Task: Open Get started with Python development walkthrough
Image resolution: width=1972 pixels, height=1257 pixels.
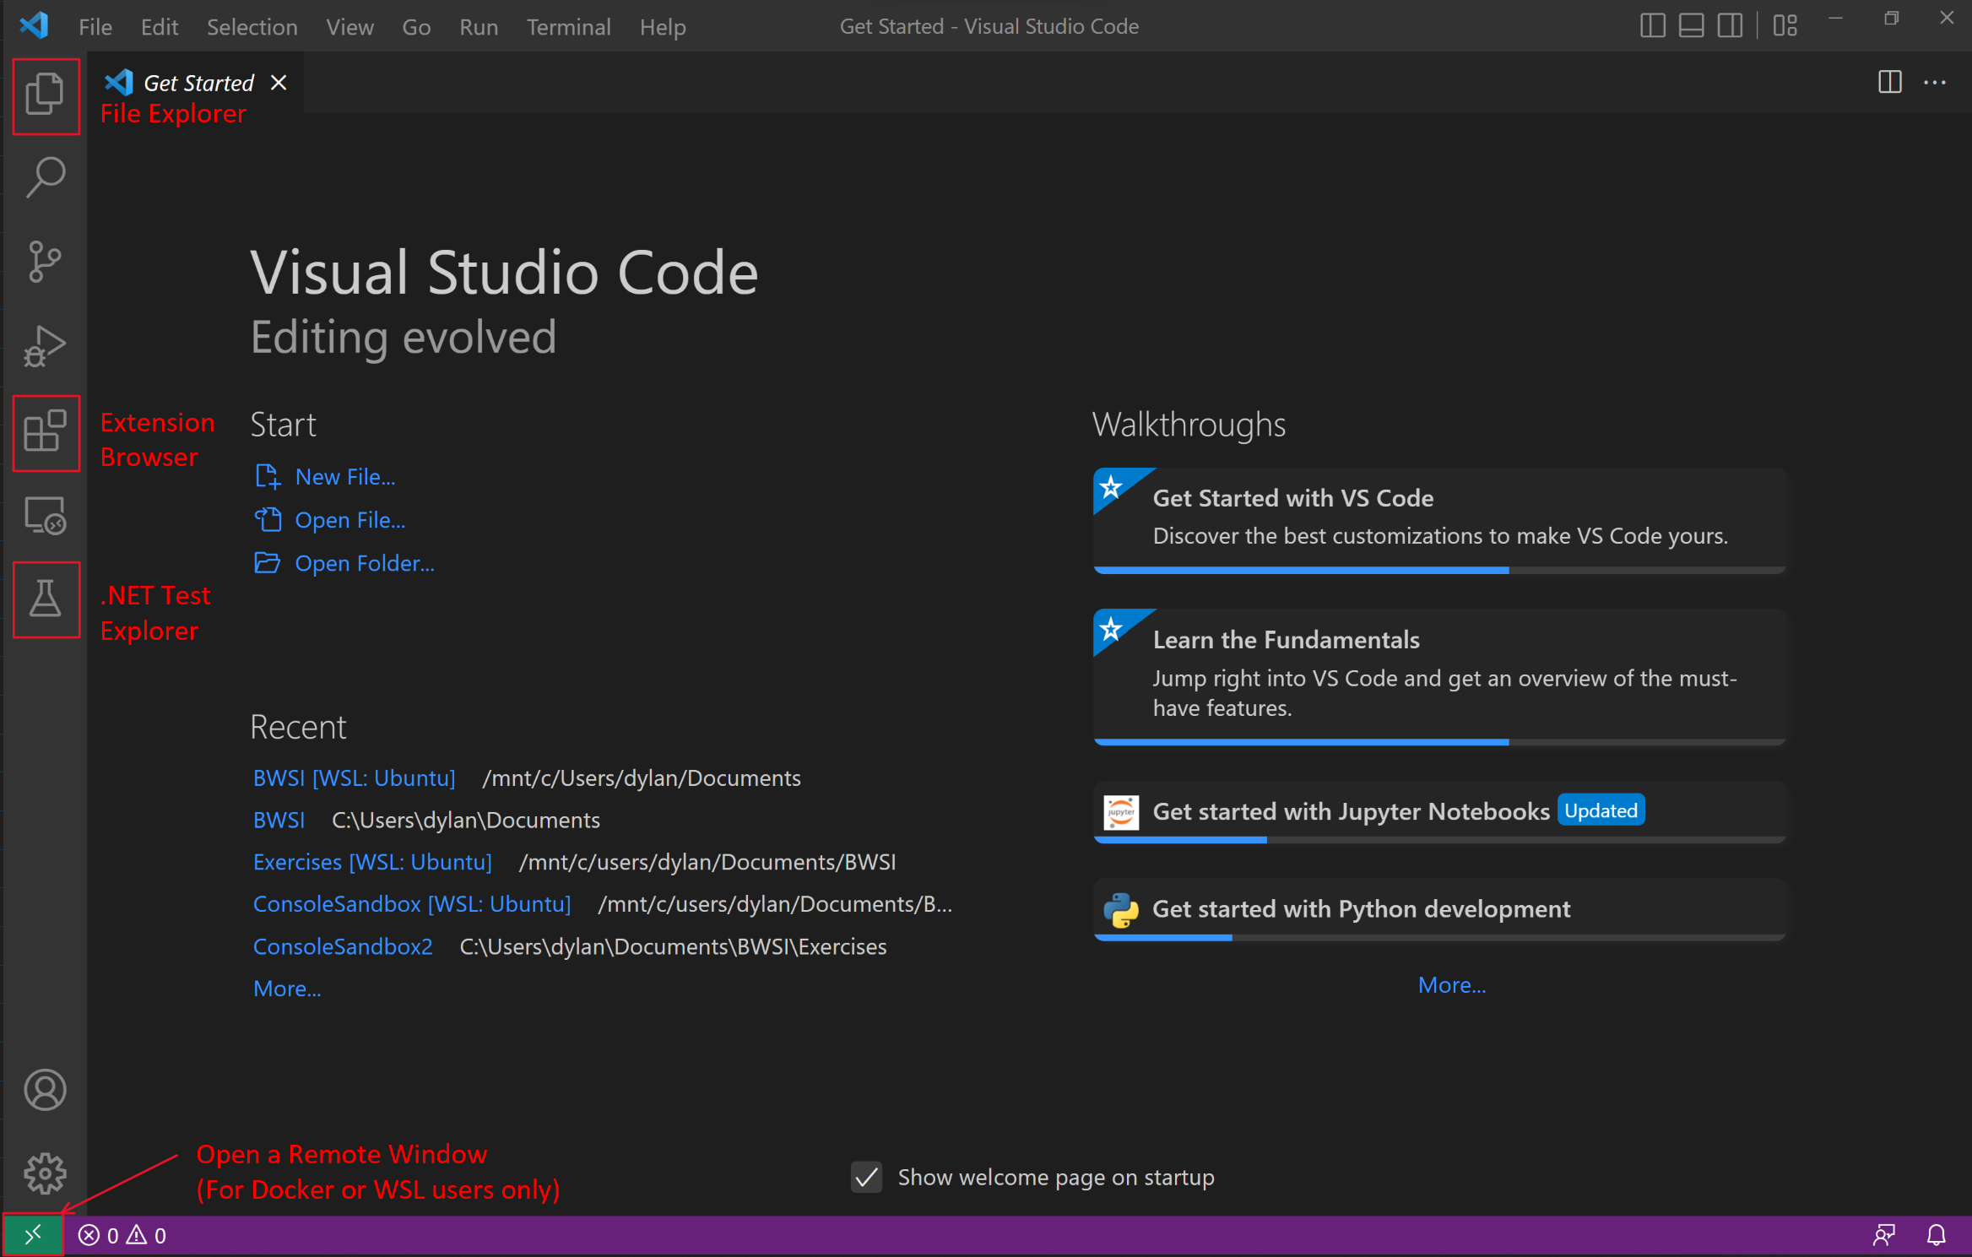Action: [x=1439, y=909]
